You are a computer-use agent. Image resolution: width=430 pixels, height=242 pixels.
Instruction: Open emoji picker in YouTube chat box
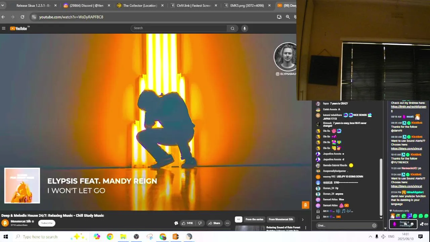[374, 226]
